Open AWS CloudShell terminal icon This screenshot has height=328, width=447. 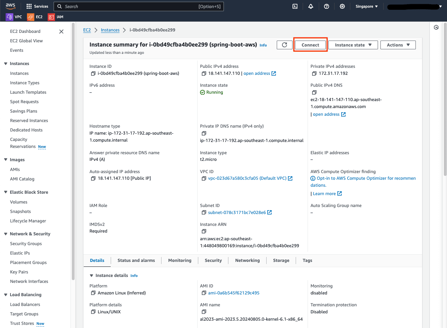click(295, 6)
